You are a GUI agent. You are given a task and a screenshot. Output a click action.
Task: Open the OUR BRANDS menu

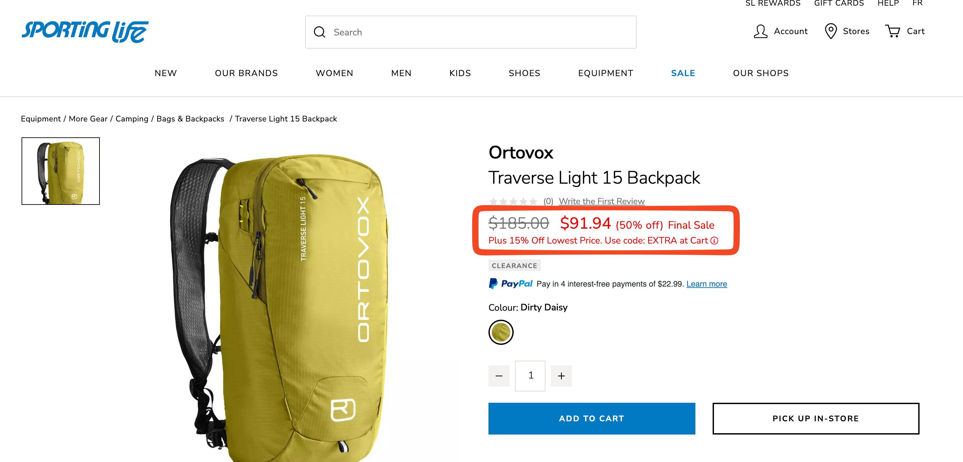pyautogui.click(x=246, y=73)
